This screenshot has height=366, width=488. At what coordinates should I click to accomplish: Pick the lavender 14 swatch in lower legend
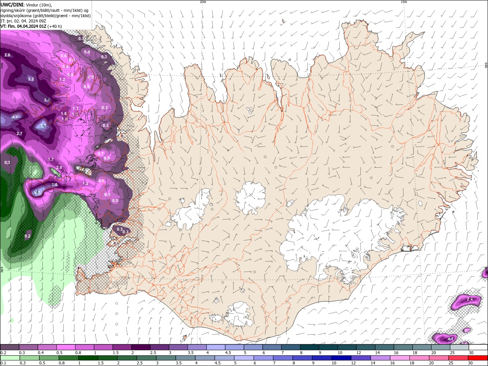tap(380, 358)
